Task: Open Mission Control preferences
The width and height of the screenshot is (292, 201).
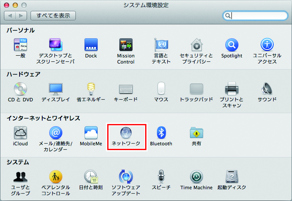Action: [x=126, y=45]
